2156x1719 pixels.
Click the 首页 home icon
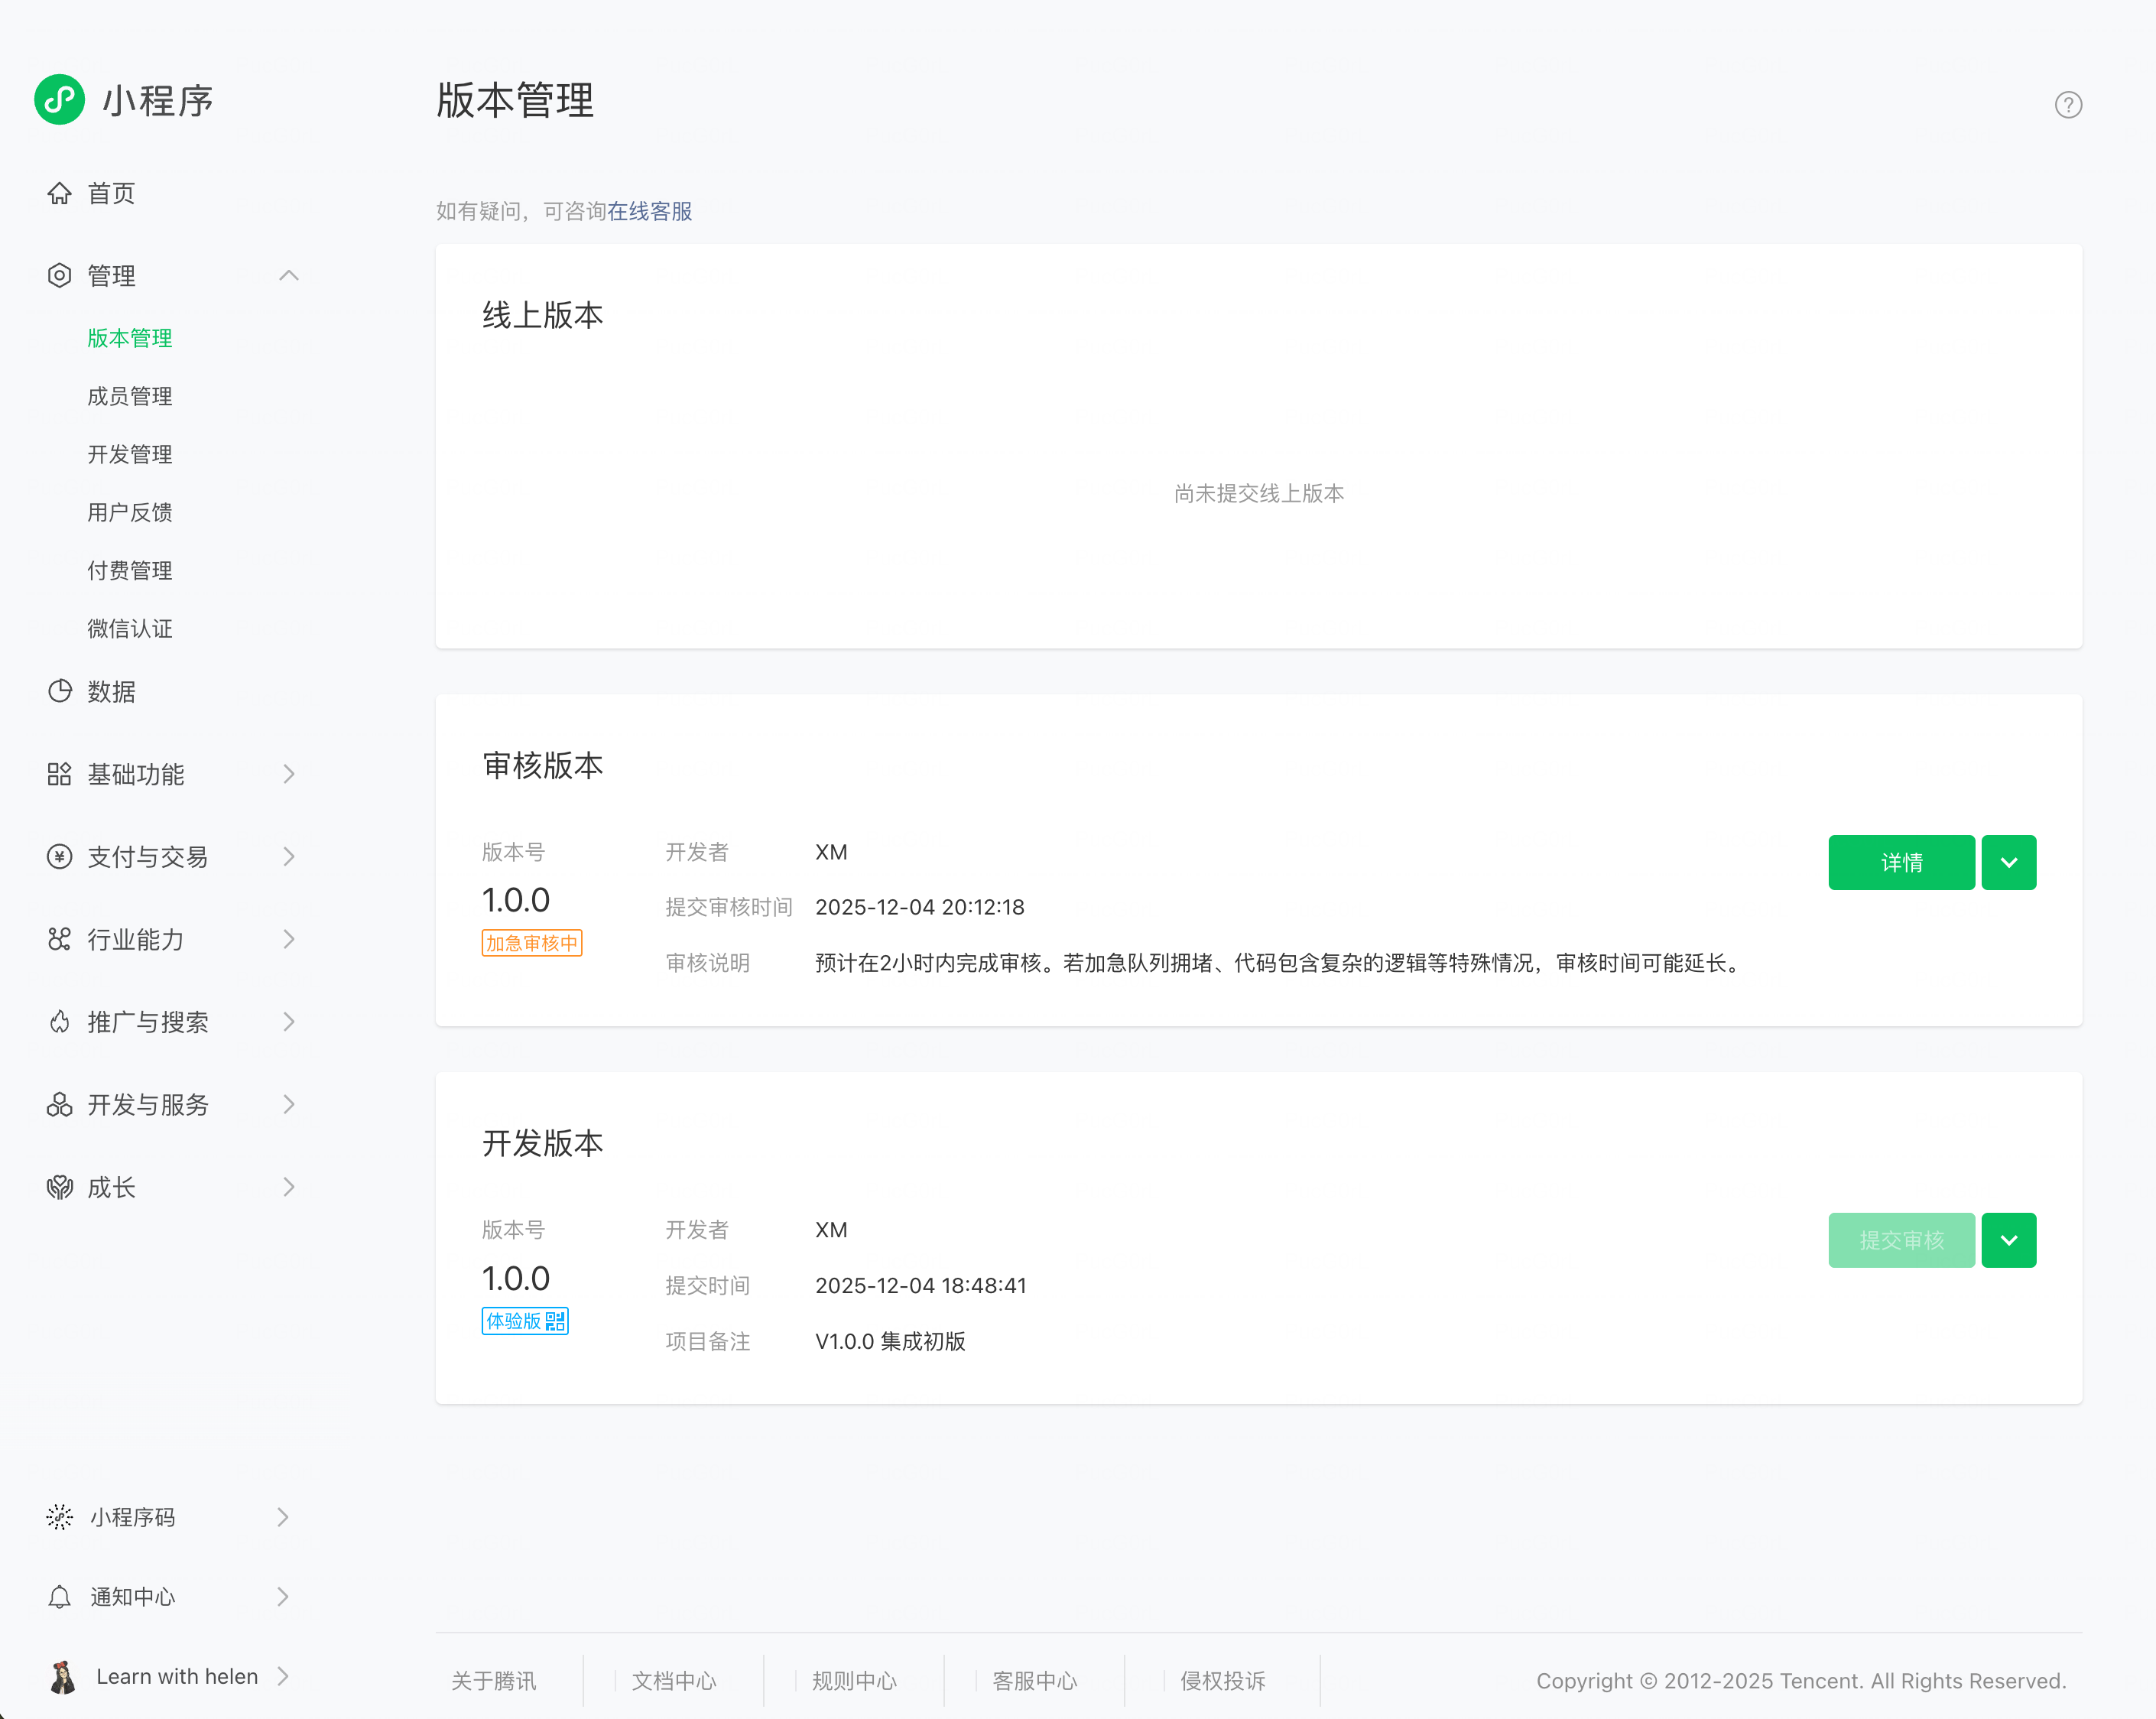(x=60, y=193)
